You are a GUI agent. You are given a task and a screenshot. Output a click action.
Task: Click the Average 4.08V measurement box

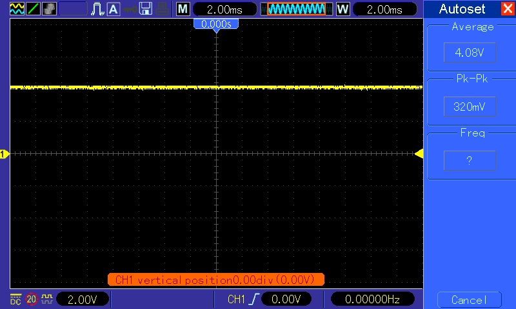click(470, 53)
